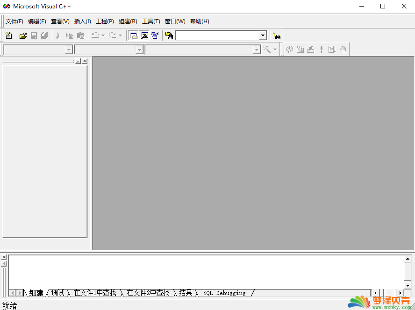Viewport: 415px width, 310px height.
Task: Click the Insert Breakpoint hand icon
Action: point(343,49)
